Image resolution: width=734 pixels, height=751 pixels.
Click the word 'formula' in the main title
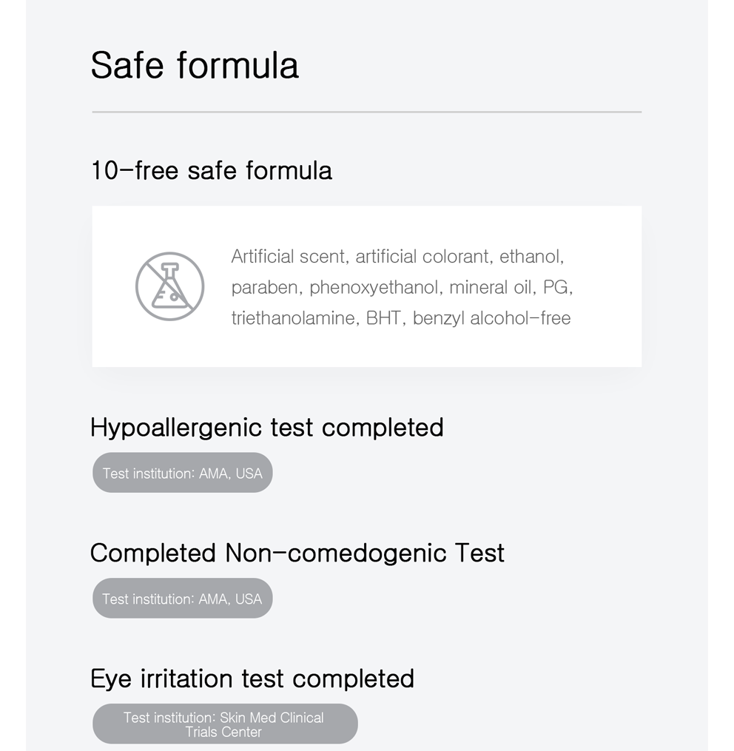[x=238, y=66]
